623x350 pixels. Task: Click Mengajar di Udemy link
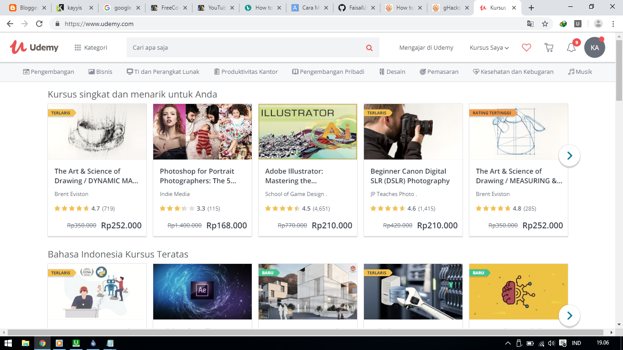pos(426,47)
